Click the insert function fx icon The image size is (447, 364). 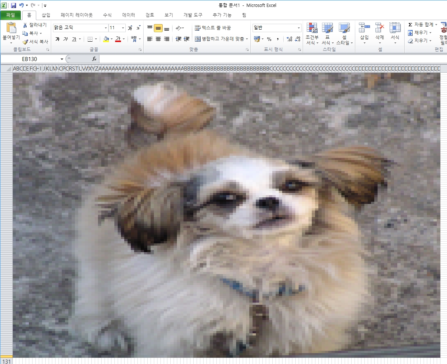pos(94,59)
